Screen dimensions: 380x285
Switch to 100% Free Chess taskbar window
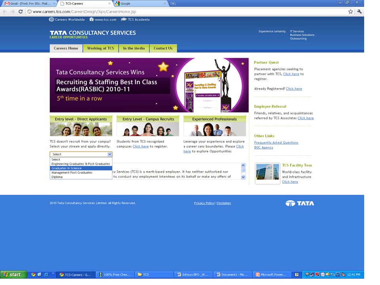pos(115,275)
